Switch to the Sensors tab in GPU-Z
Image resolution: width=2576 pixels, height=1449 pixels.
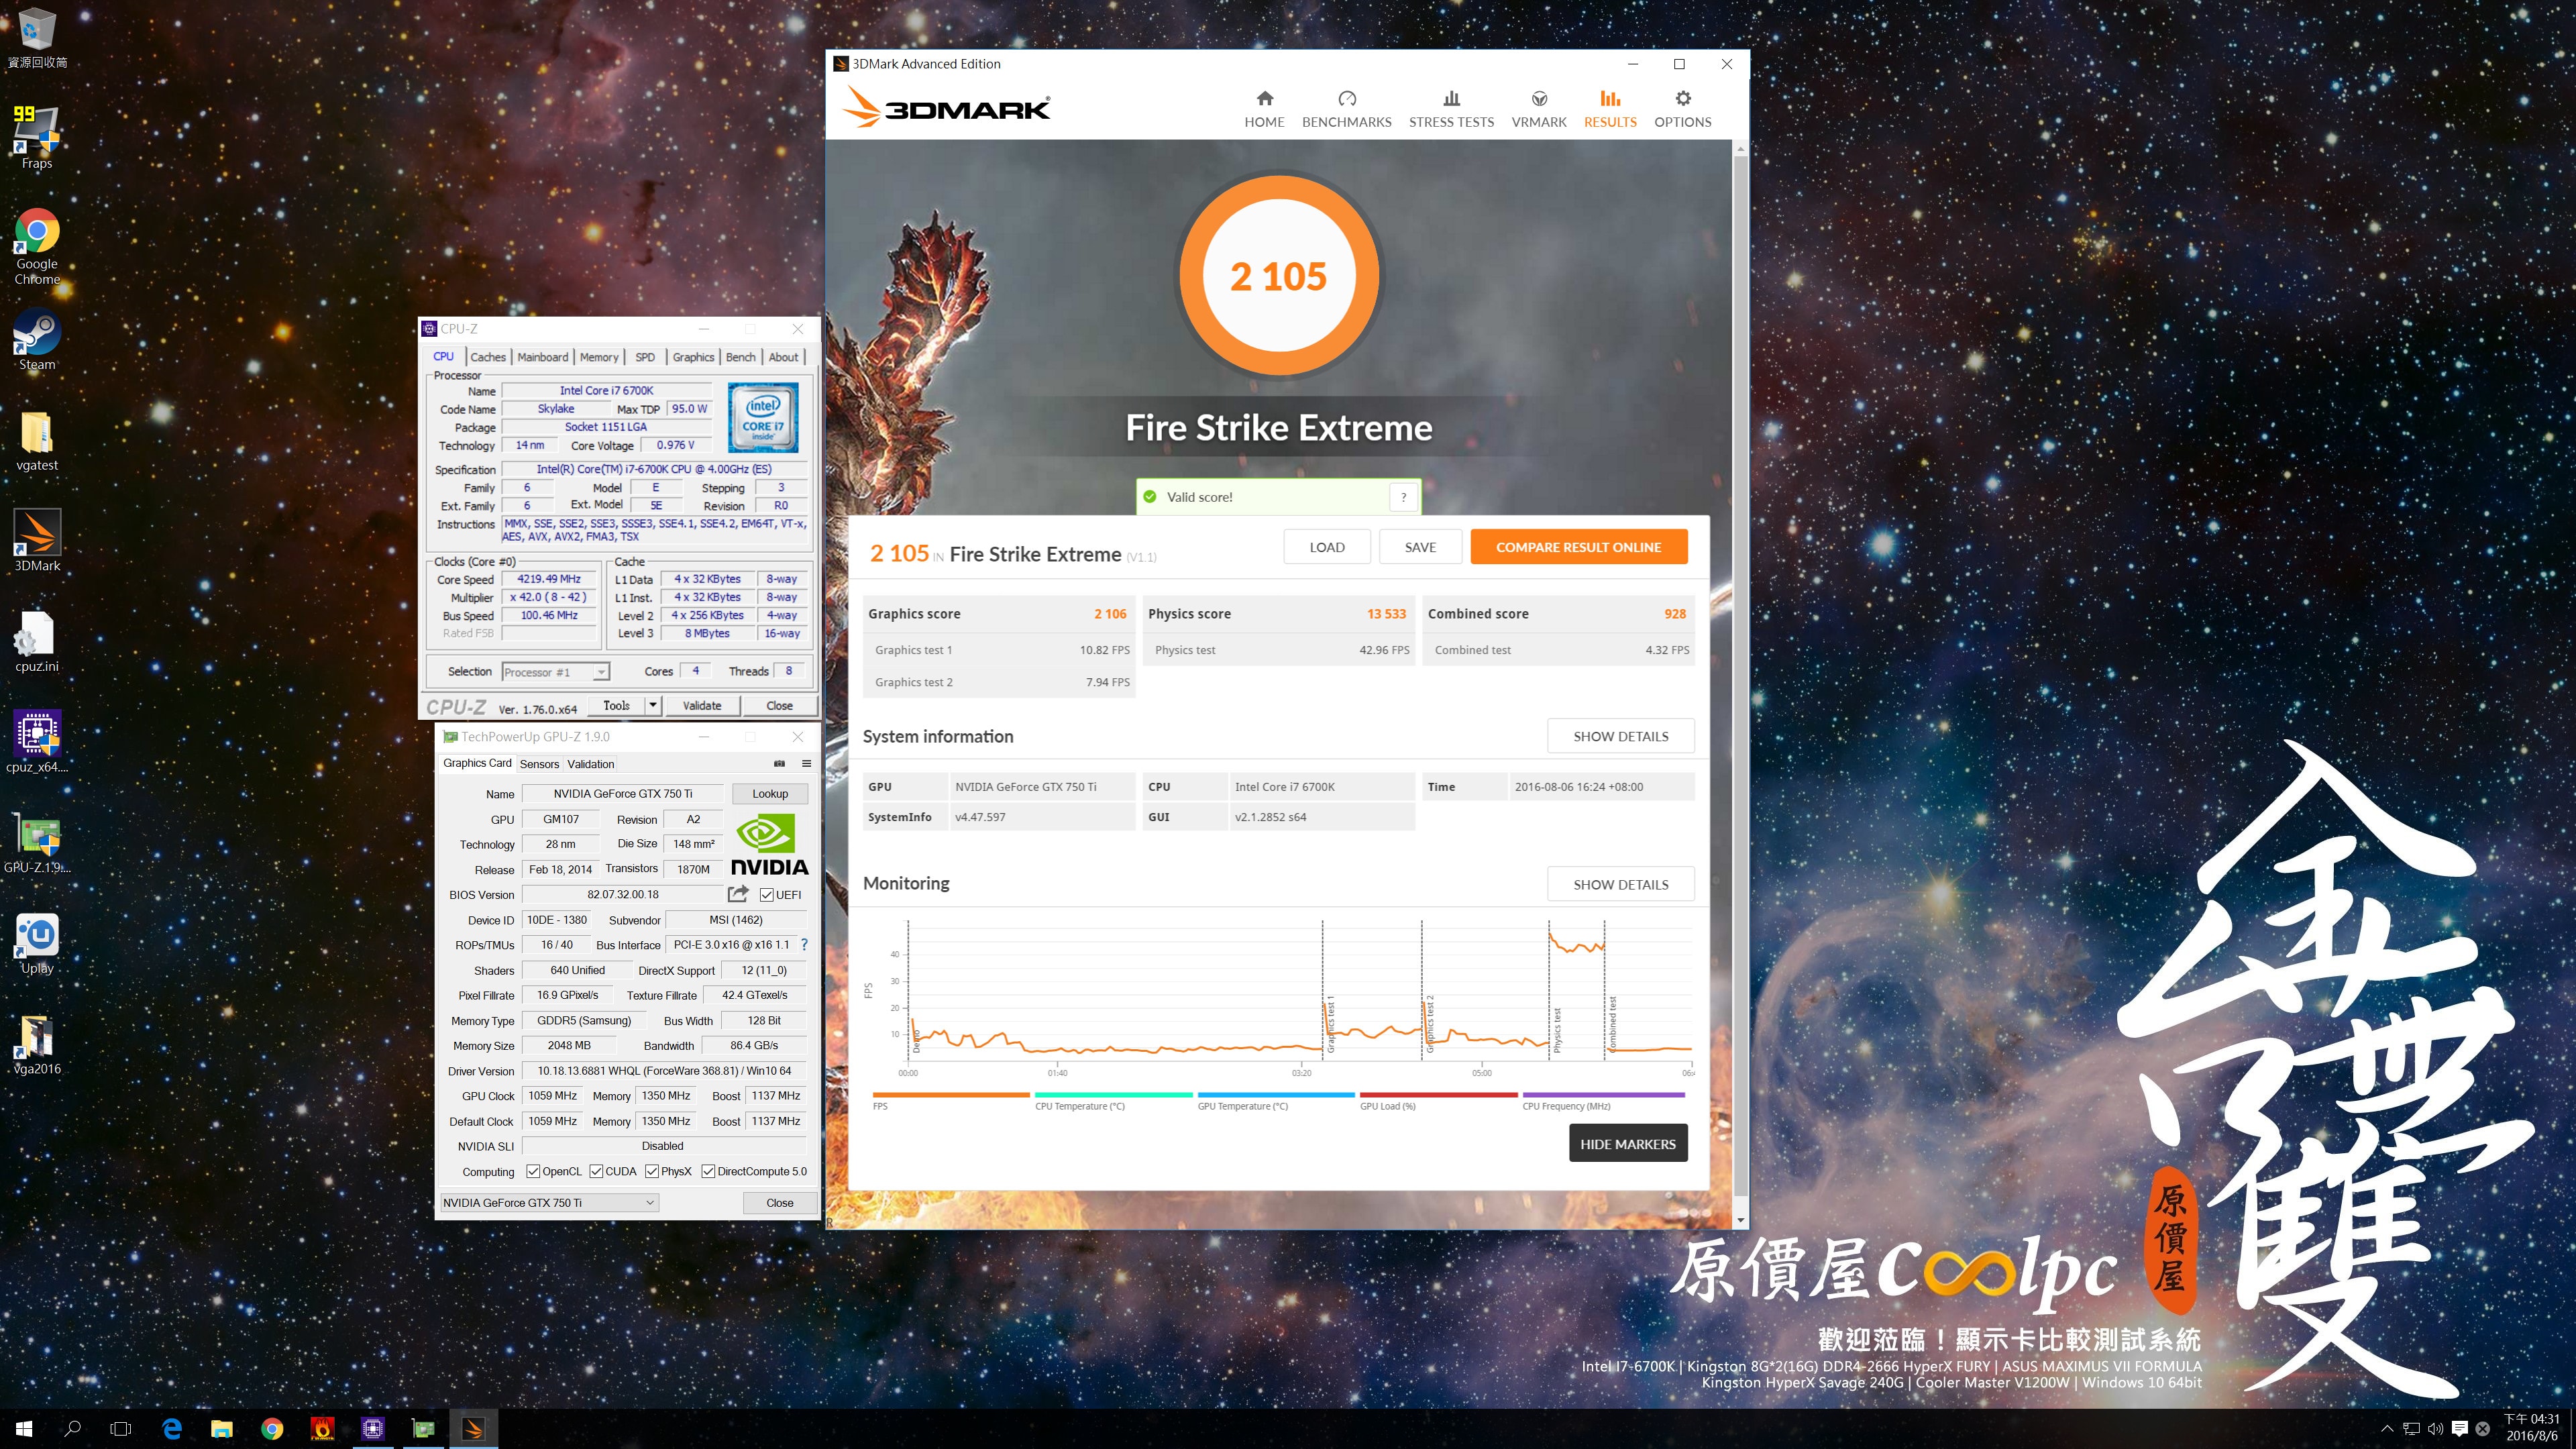click(x=539, y=764)
